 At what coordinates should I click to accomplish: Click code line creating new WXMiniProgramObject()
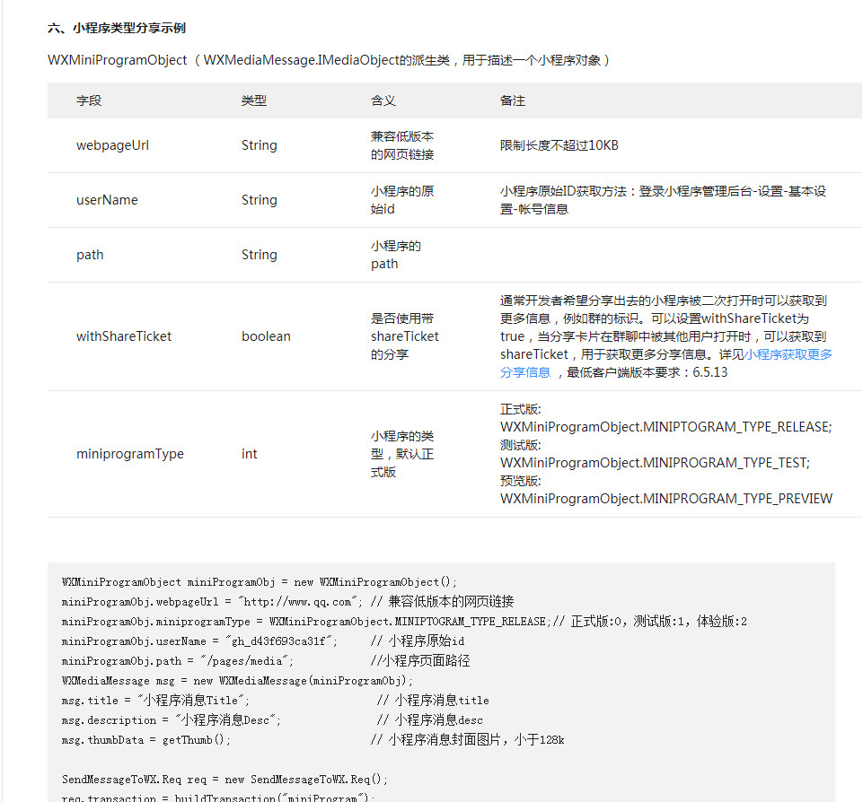pos(260,582)
